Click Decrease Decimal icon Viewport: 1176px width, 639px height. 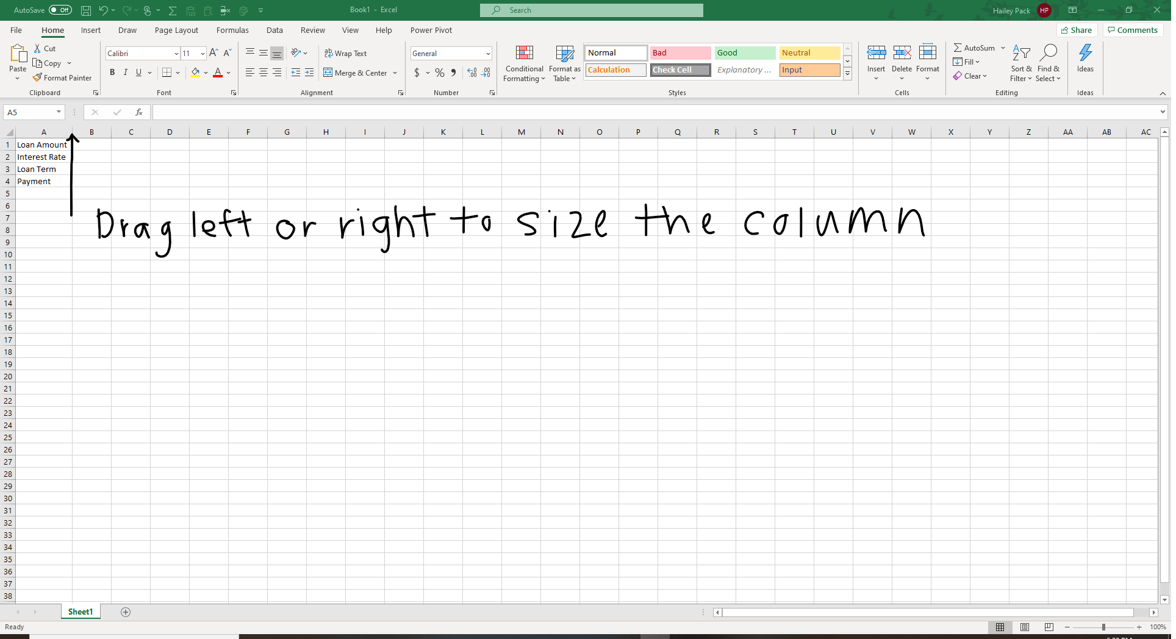(486, 73)
